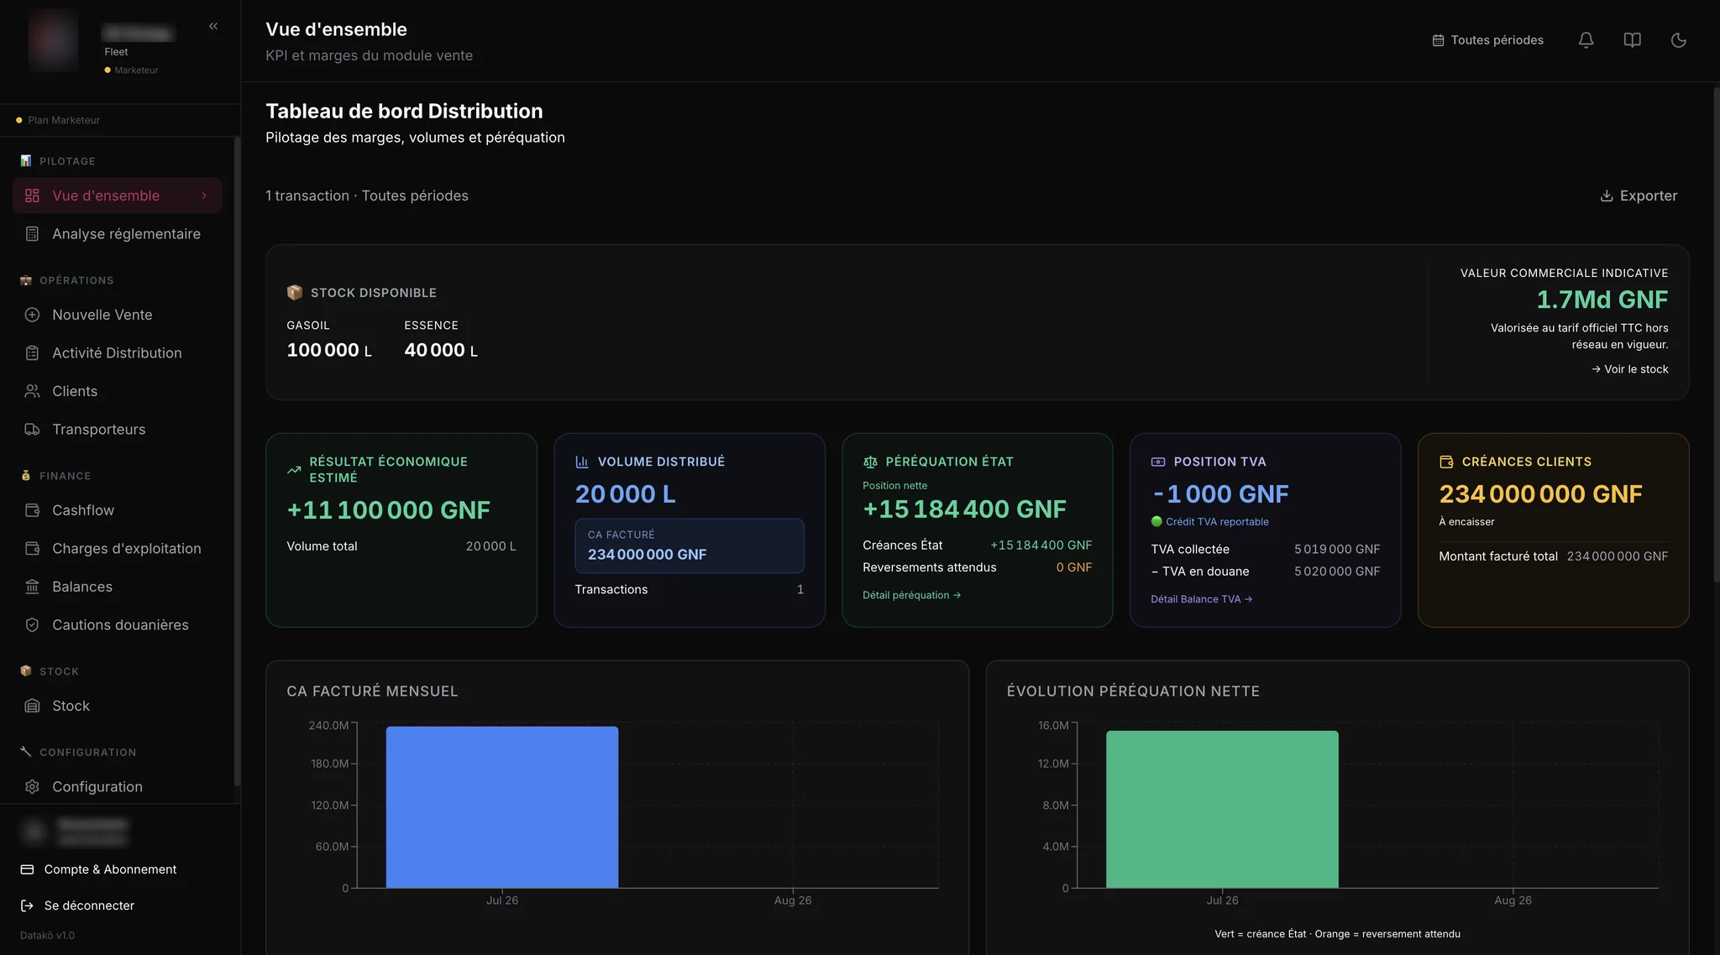Open the Cashflow wallet icon
The width and height of the screenshot is (1720, 955).
(x=32, y=510)
